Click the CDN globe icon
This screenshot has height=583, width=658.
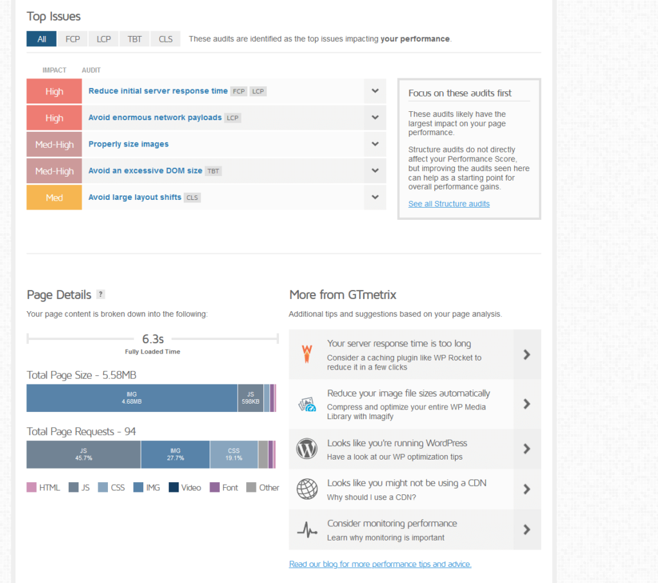307,489
